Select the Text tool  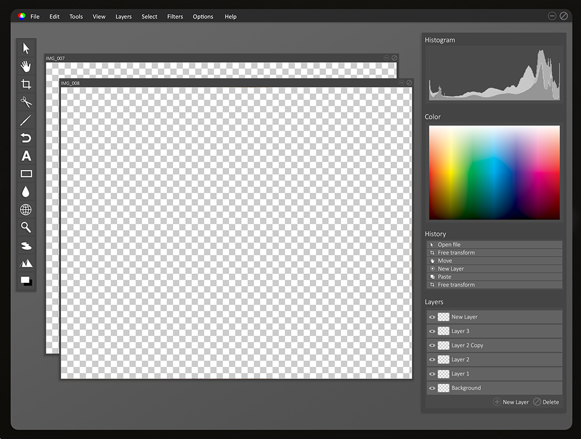[26, 156]
